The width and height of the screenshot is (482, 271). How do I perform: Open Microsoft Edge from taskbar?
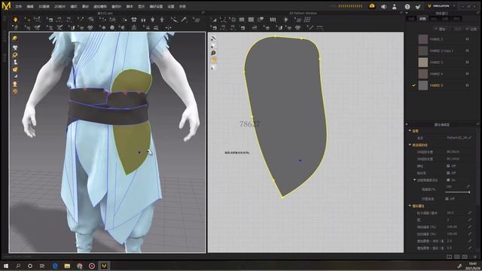[55, 266]
